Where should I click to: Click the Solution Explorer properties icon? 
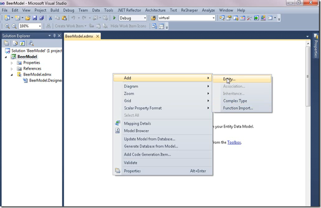click(6, 43)
